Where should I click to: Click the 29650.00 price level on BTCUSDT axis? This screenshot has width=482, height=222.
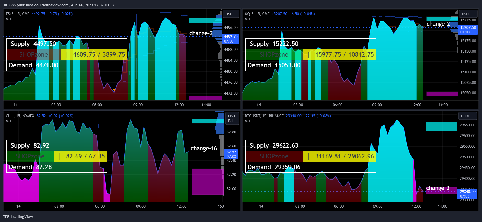(x=467, y=125)
